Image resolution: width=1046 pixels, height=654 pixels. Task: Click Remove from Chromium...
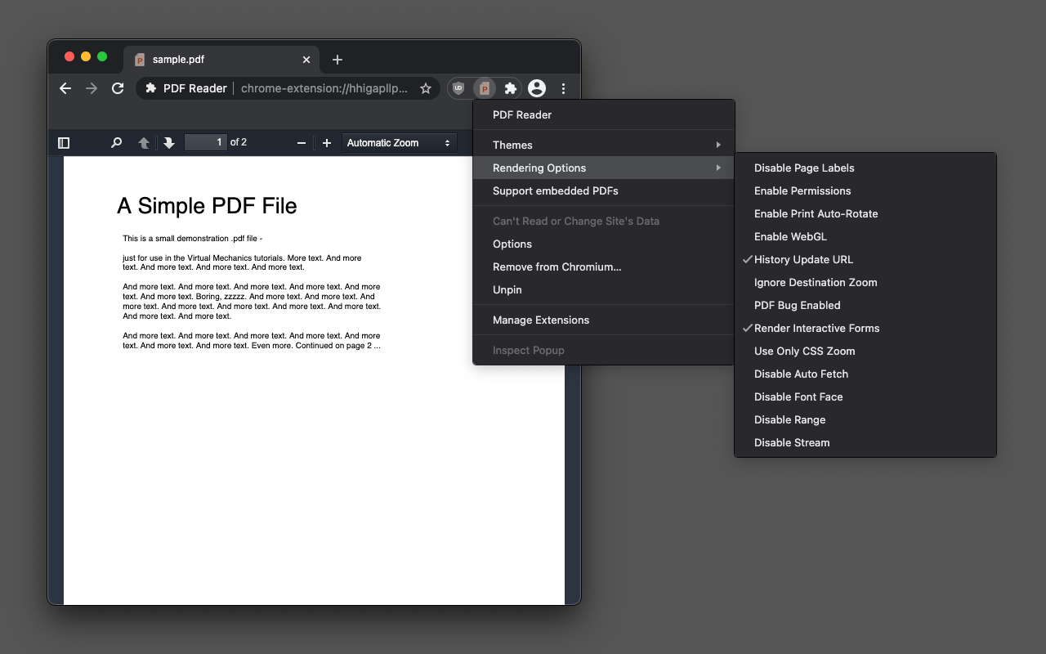[x=557, y=267]
